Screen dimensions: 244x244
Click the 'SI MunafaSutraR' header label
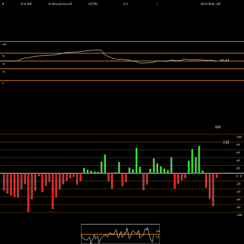click(60, 4)
